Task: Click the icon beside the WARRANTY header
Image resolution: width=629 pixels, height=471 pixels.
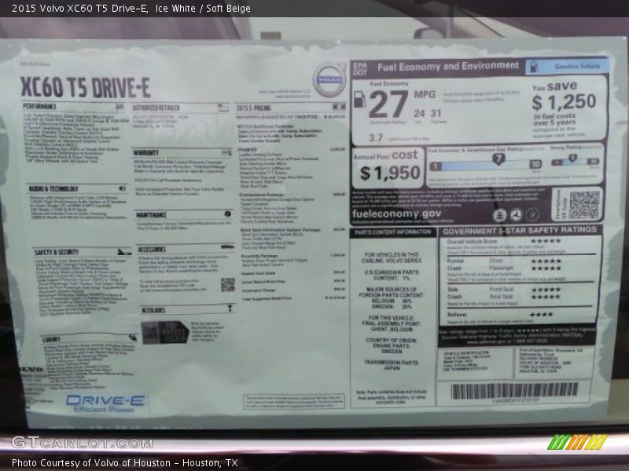Action: point(226,152)
